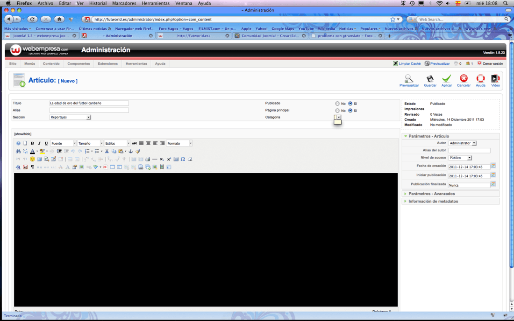Viewport: 514px width, 321px height.
Task: Open the YouTube bookmark
Action: click(x=306, y=29)
